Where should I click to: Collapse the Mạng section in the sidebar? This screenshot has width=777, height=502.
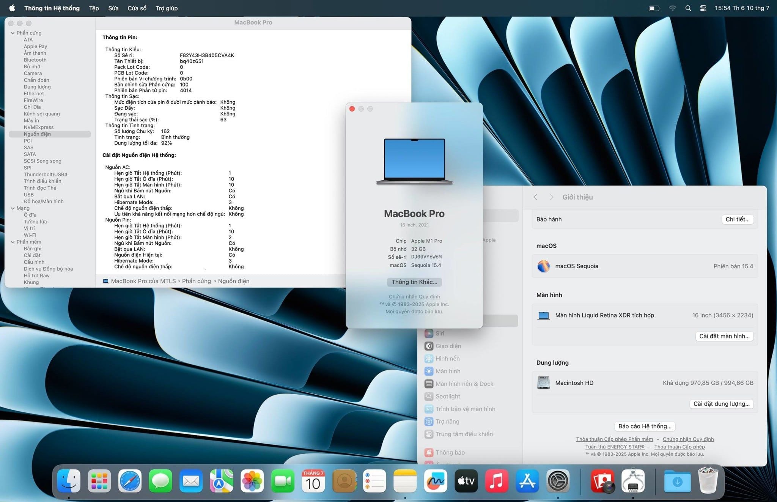(x=13, y=208)
